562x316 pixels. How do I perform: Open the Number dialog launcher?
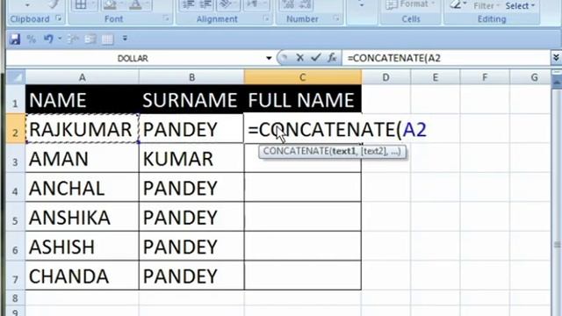[336, 18]
